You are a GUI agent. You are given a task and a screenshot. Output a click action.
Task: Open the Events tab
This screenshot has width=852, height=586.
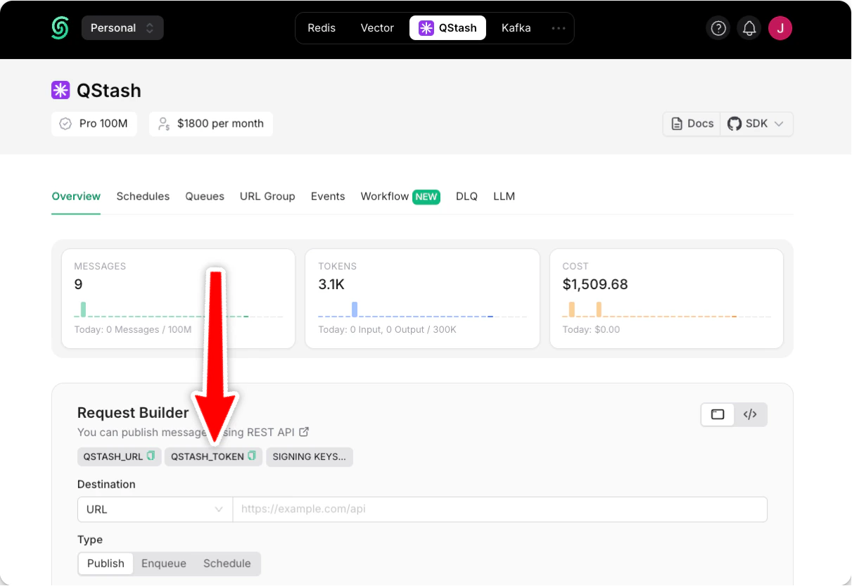[328, 196]
